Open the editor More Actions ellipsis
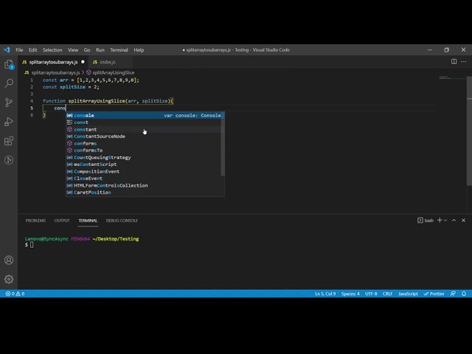The height and width of the screenshot is (354, 472). pyautogui.click(x=464, y=62)
